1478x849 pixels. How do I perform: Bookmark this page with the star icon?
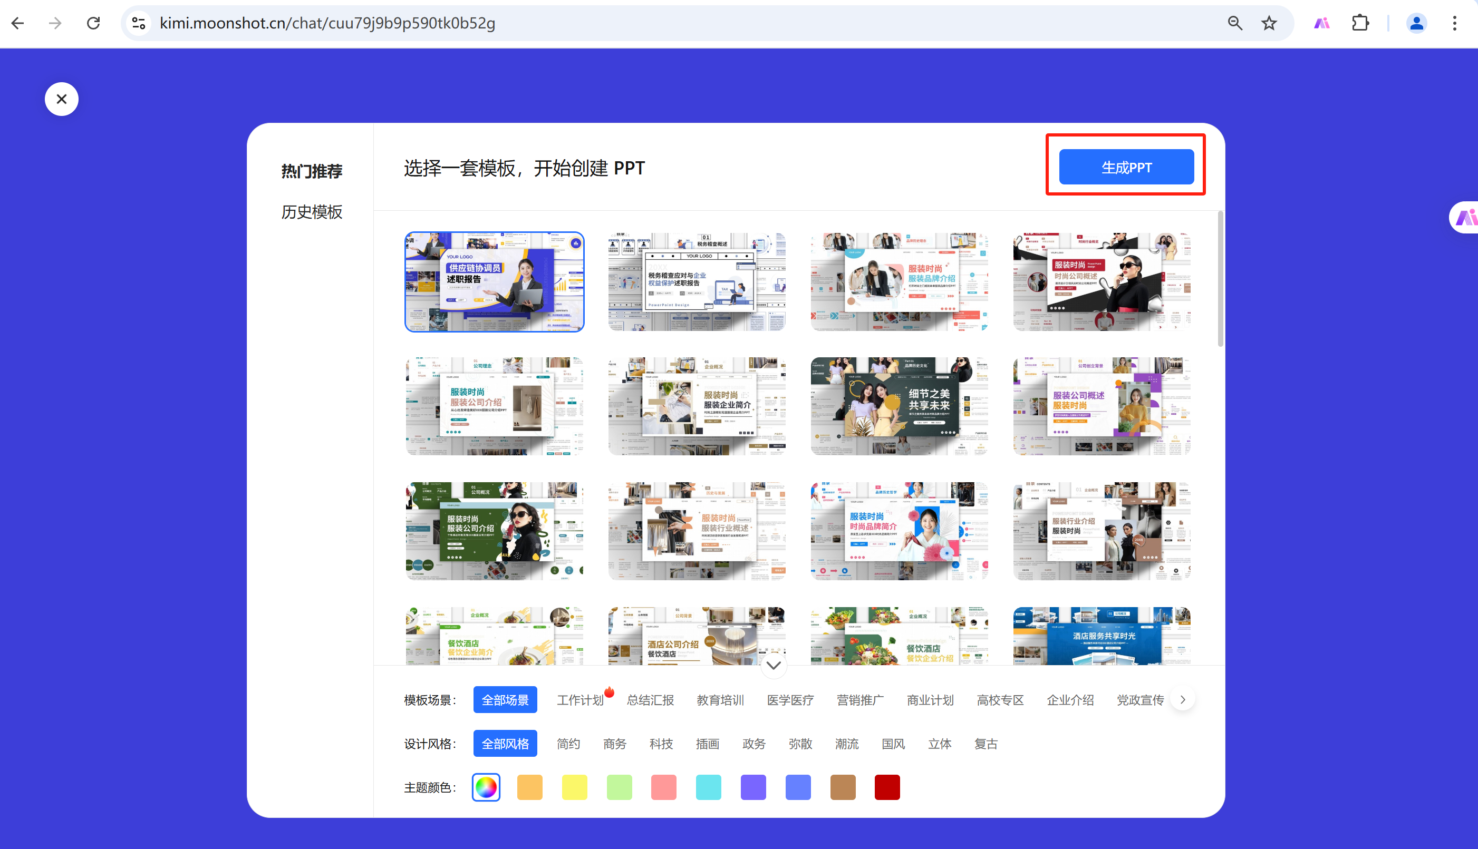(1269, 23)
